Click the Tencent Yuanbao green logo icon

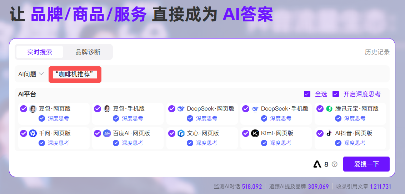click(x=329, y=109)
